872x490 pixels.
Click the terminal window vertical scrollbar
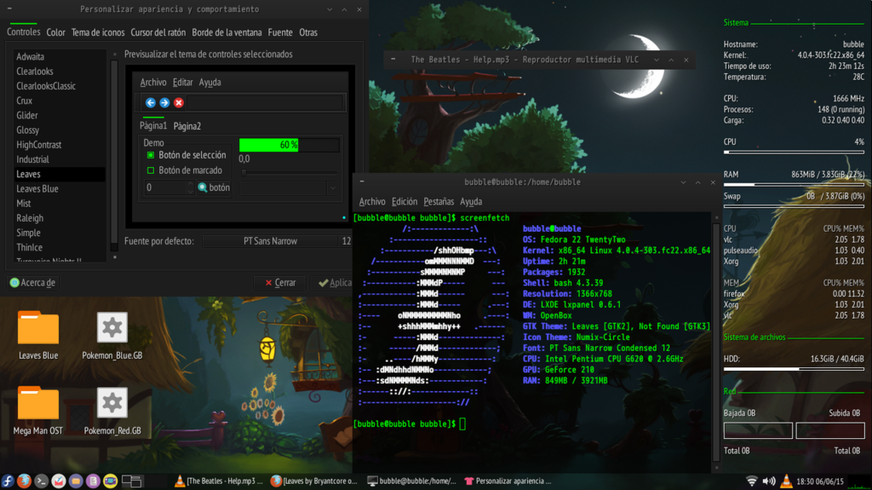click(716, 342)
